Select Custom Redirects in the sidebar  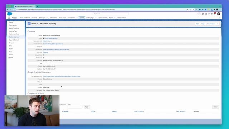pos(14,37)
